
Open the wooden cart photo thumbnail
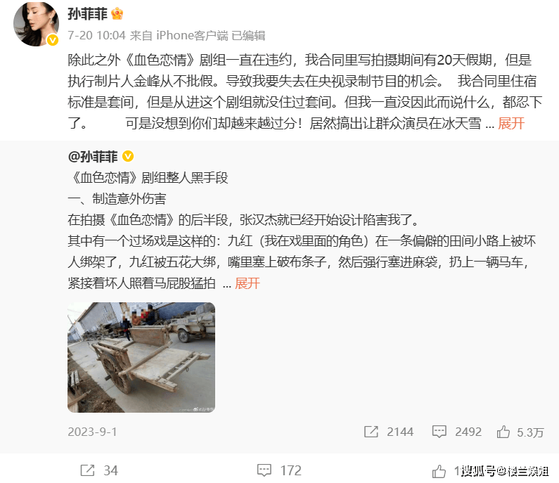click(141, 357)
